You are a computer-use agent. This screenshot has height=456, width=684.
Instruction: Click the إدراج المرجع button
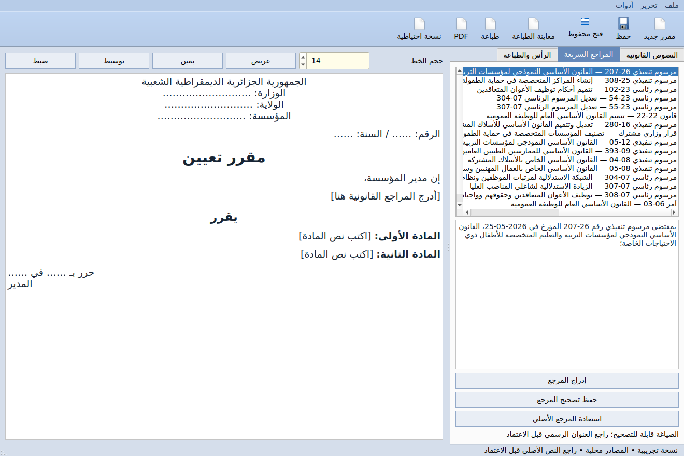coord(567,380)
